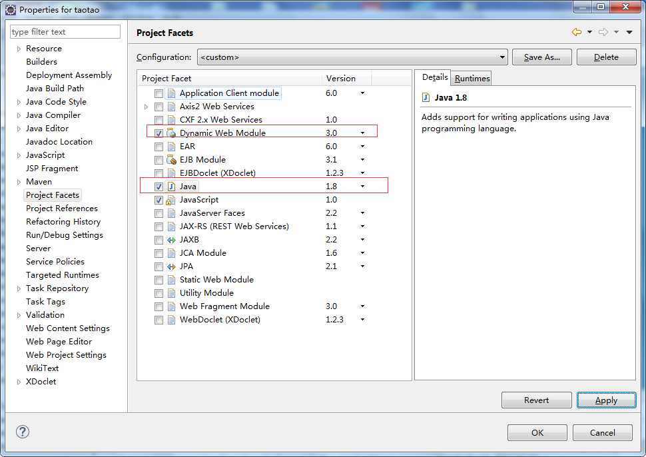Click the Version column header
This screenshot has width=646, height=457.
(x=346, y=79)
